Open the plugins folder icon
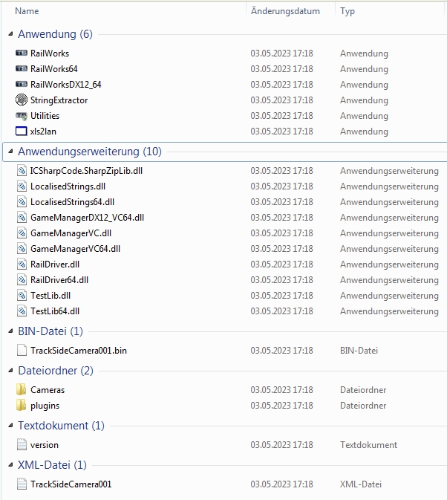The width and height of the screenshot is (447, 500). [x=22, y=406]
